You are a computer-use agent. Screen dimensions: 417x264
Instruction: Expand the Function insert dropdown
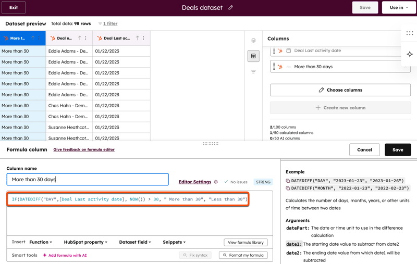[x=41, y=242]
